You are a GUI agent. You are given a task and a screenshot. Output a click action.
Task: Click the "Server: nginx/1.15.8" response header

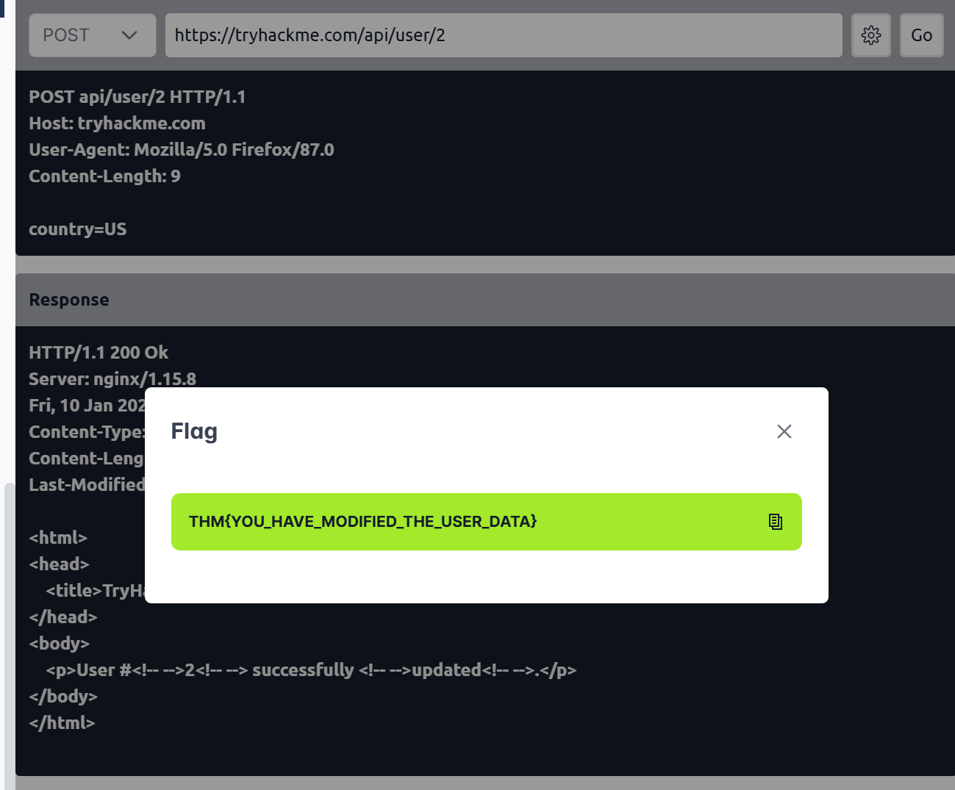pos(112,379)
